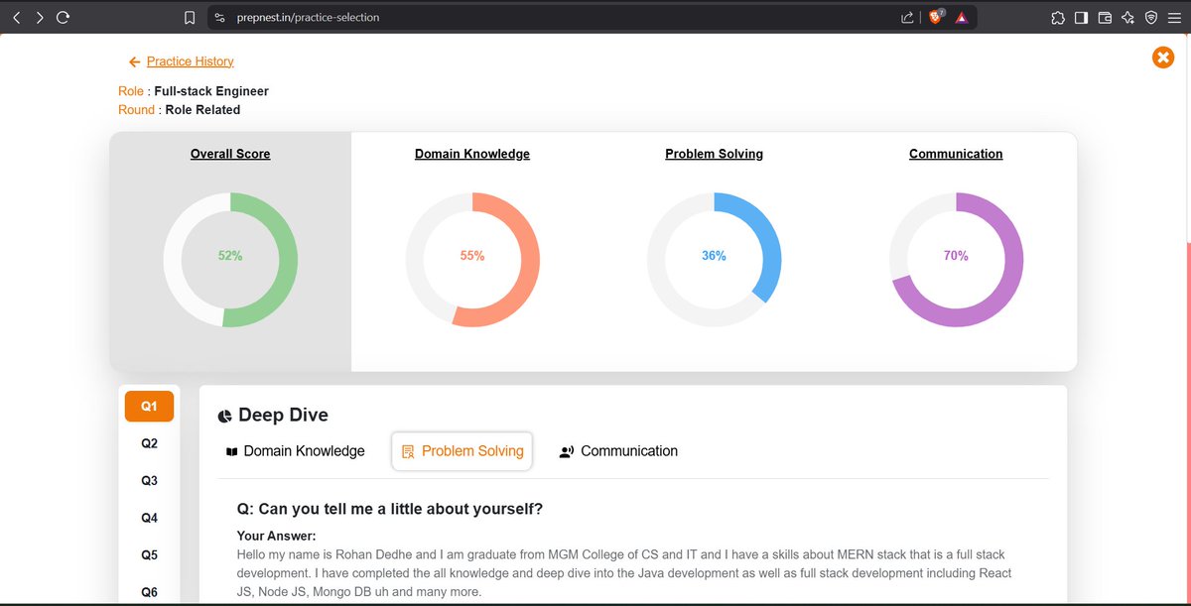Toggle the browser sidebar panel

click(1081, 17)
